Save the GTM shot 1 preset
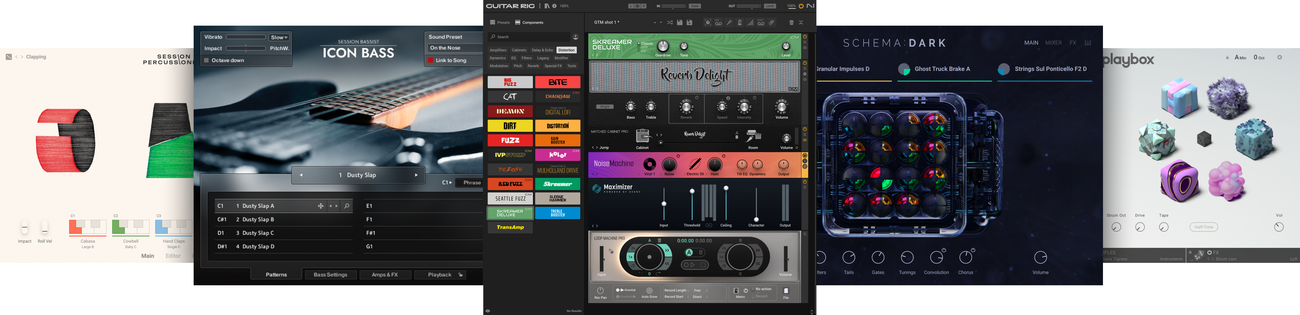 point(680,23)
